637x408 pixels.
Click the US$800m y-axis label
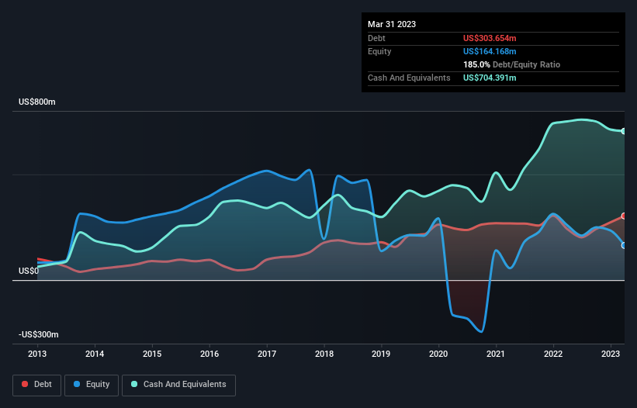pos(37,102)
